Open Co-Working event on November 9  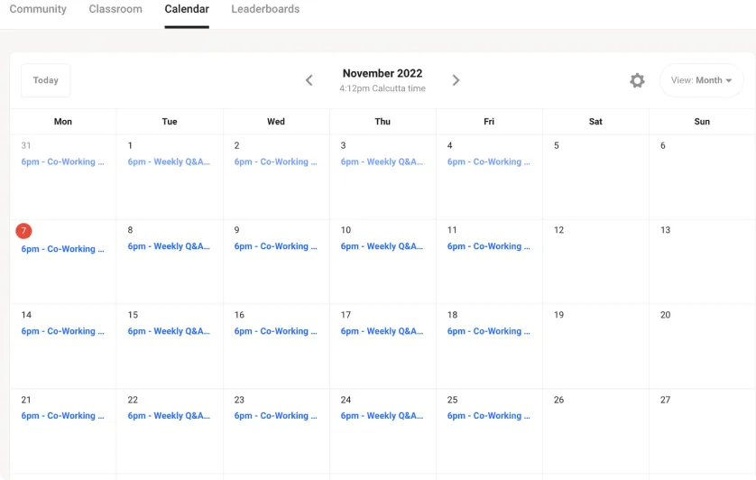pos(276,246)
